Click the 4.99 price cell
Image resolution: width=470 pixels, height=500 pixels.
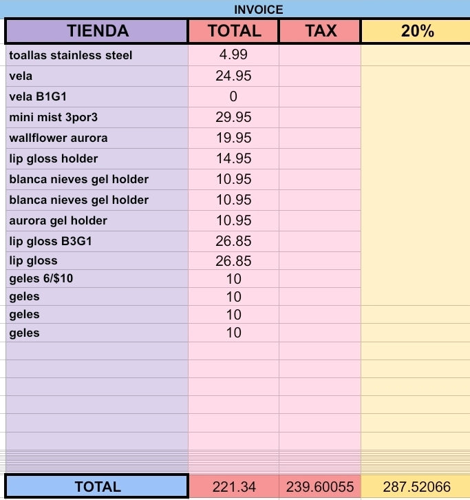coord(233,55)
